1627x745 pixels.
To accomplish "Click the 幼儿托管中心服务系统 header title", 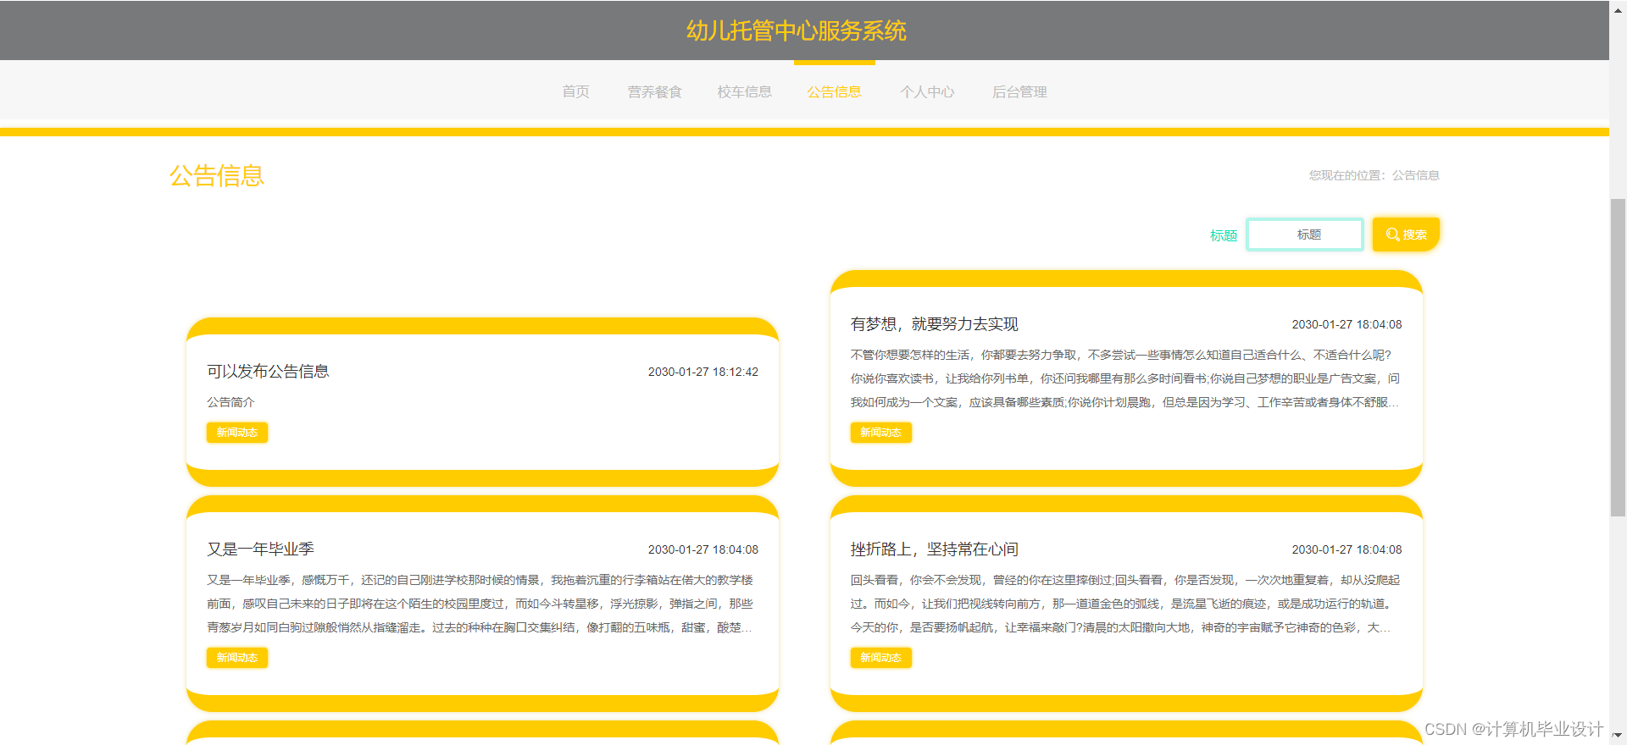I will click(x=796, y=30).
